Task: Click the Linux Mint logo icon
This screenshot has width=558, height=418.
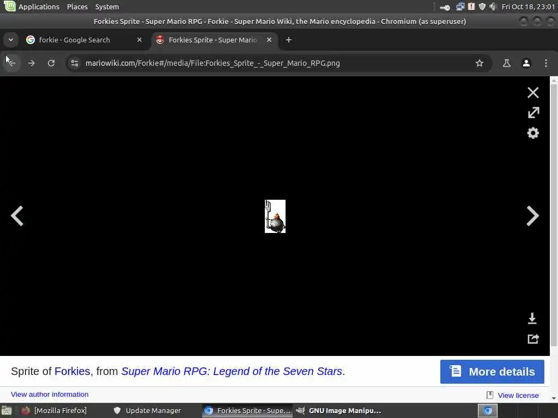Action: coord(10,6)
